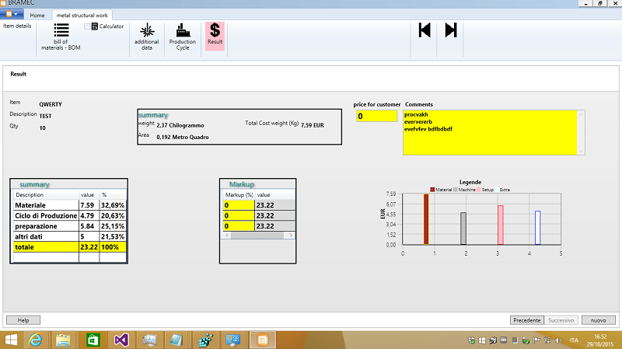Click the totale value 23.22
The image size is (622, 349).
[x=89, y=247]
